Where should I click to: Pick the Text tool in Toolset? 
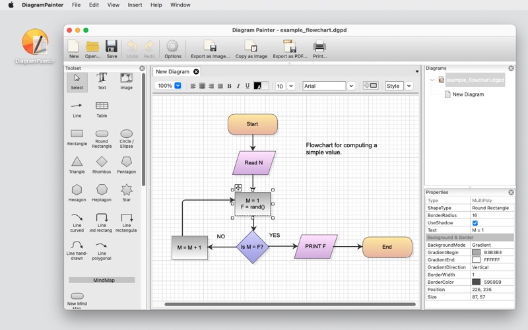click(102, 81)
